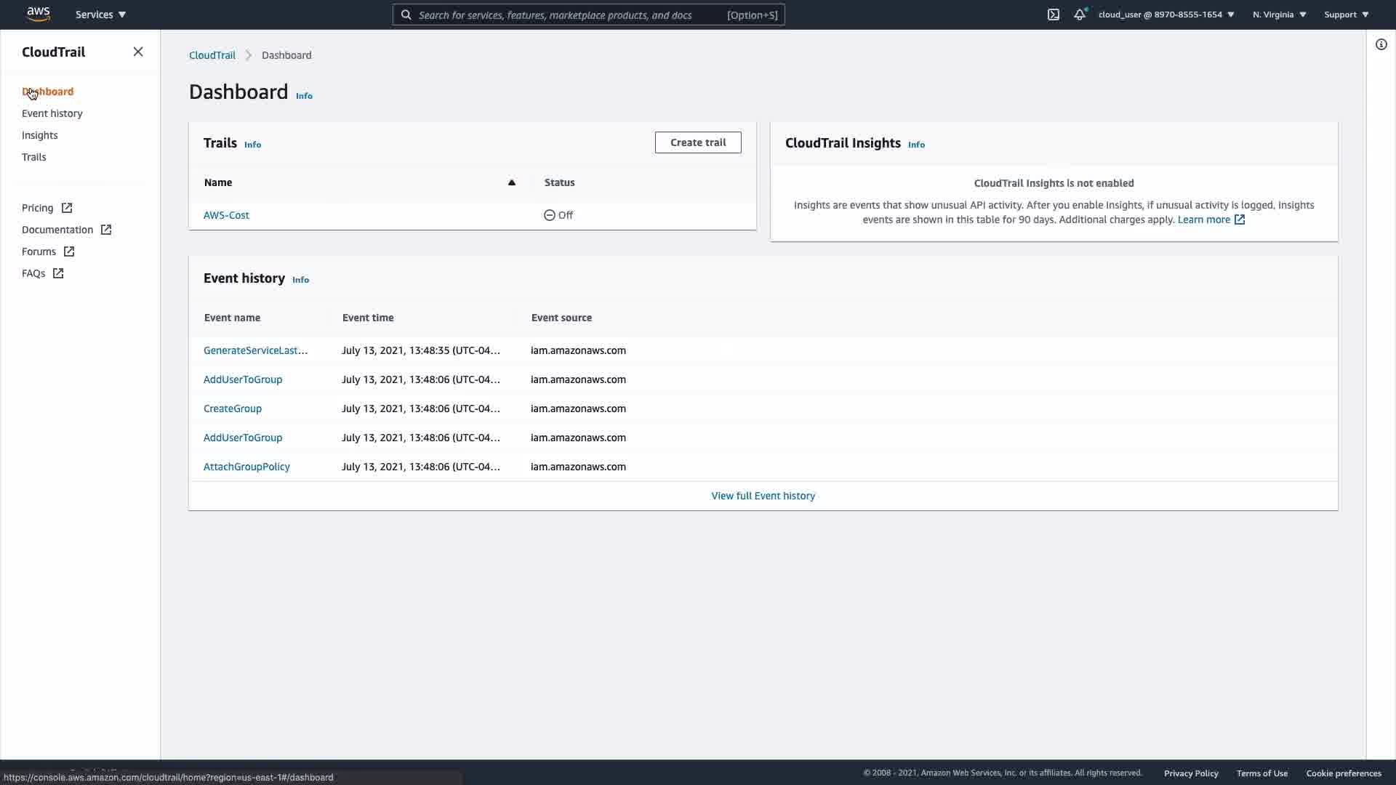1396x785 pixels.
Task: Open the AWS CloudShell terminal icon
Action: (1053, 15)
